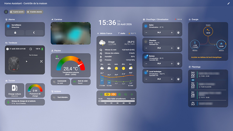The width and height of the screenshot is (233, 131).
Task: Click the yellow thunderstorm alert icon
Action: click(x=107, y=94)
